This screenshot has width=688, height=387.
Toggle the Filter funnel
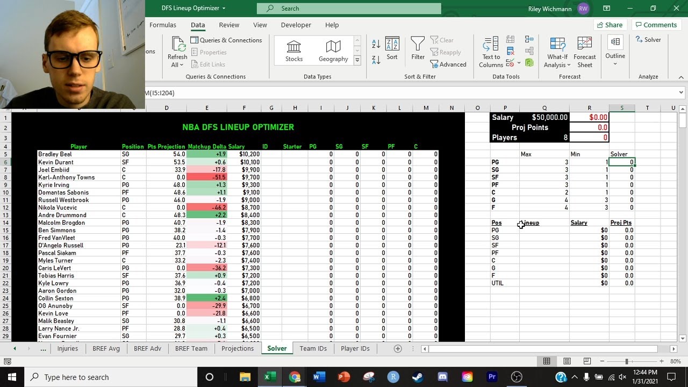pyautogui.click(x=418, y=49)
